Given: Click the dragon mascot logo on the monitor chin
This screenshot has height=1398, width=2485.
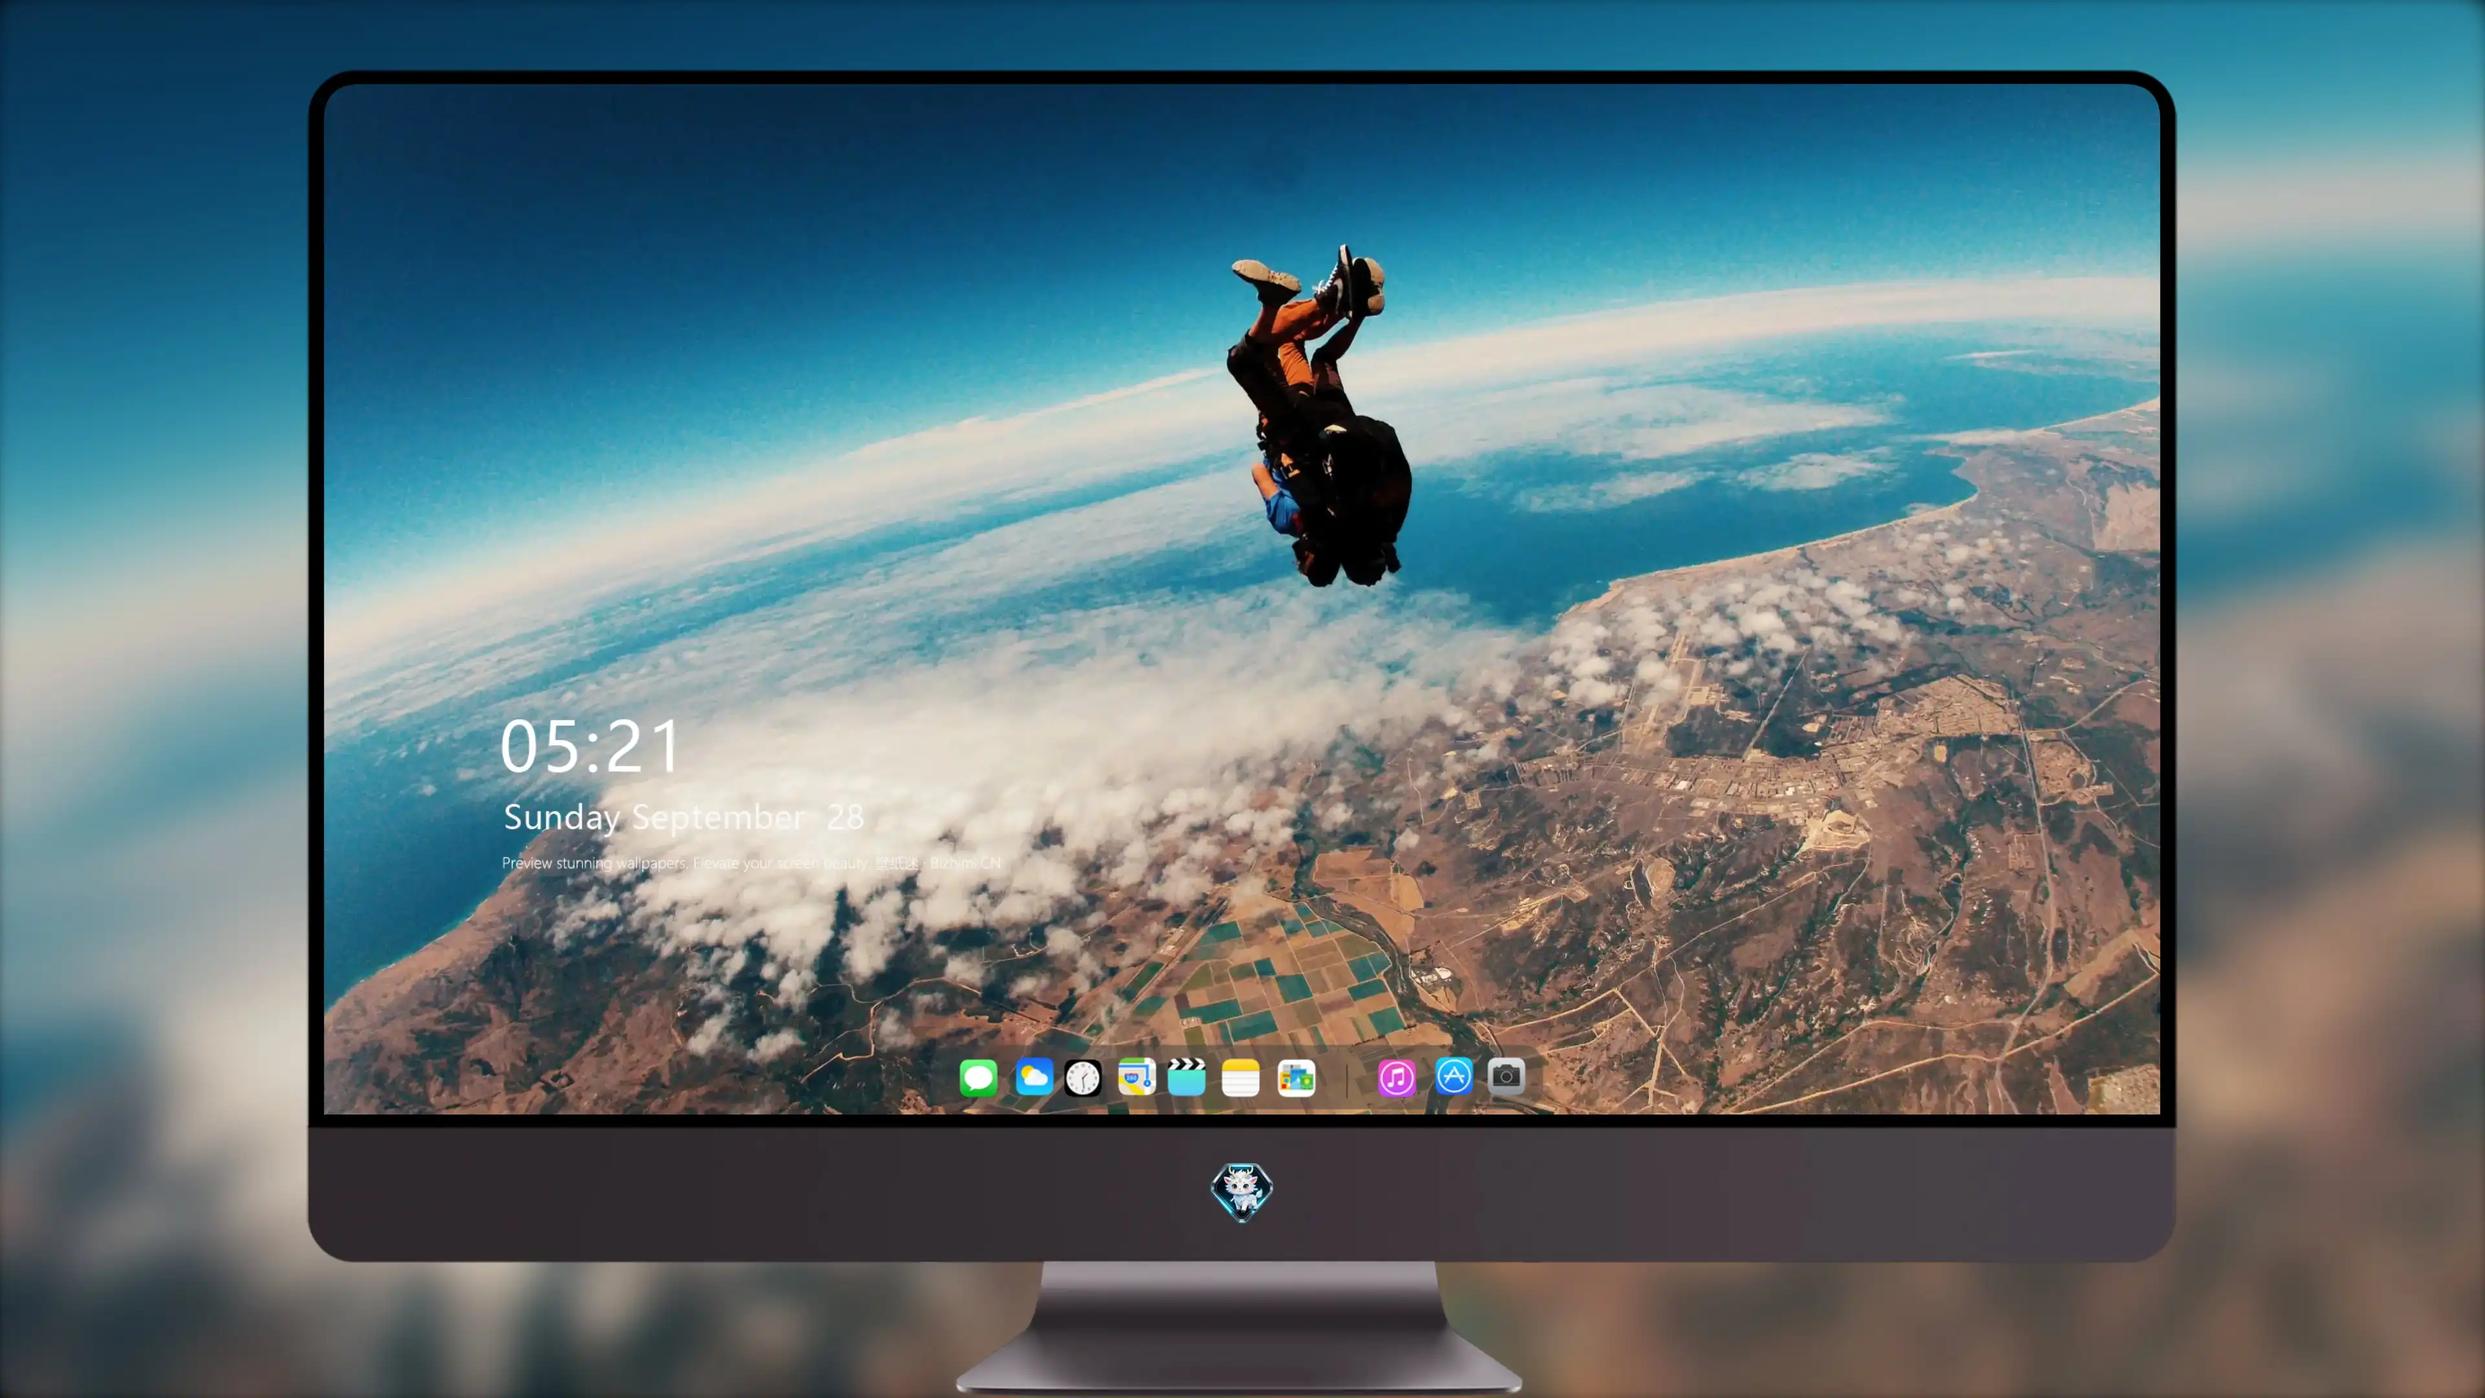Looking at the screenshot, I should (1242, 1192).
